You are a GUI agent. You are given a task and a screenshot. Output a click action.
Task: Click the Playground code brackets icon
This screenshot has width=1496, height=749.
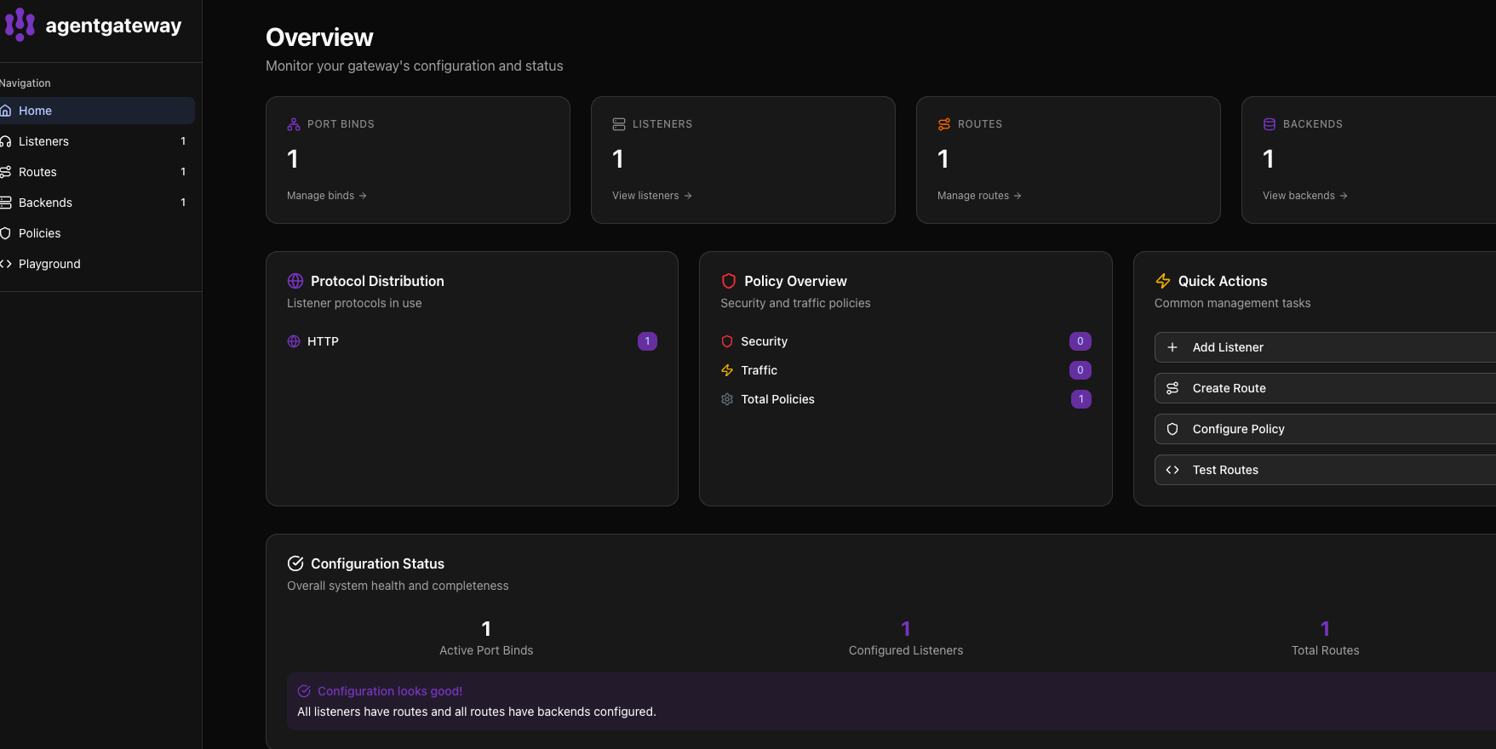pos(5,264)
